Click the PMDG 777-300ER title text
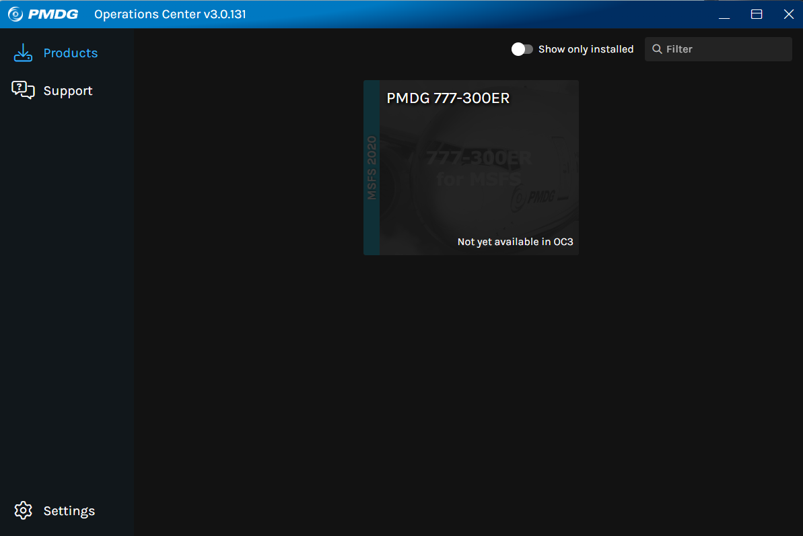803x536 pixels. click(449, 98)
